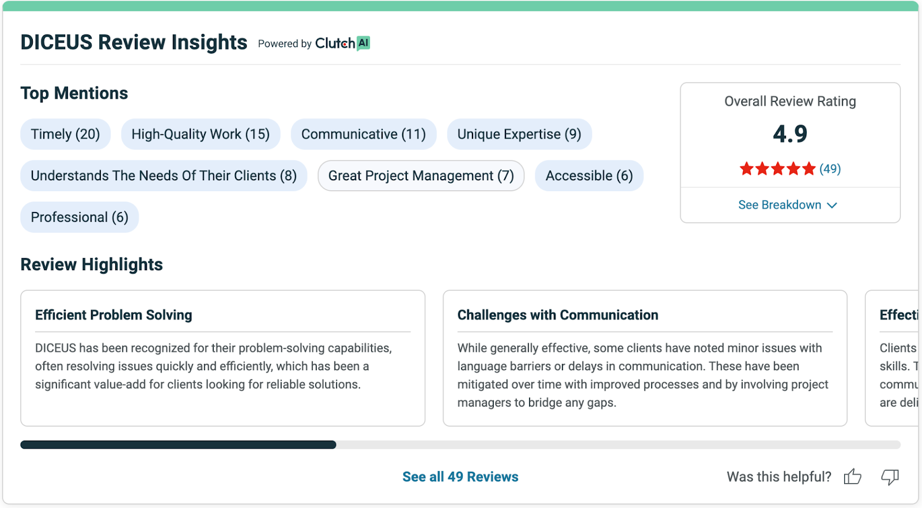Open the Challenges with Communication highlight card
Viewport: 922px width, 508px height.
(x=645, y=358)
